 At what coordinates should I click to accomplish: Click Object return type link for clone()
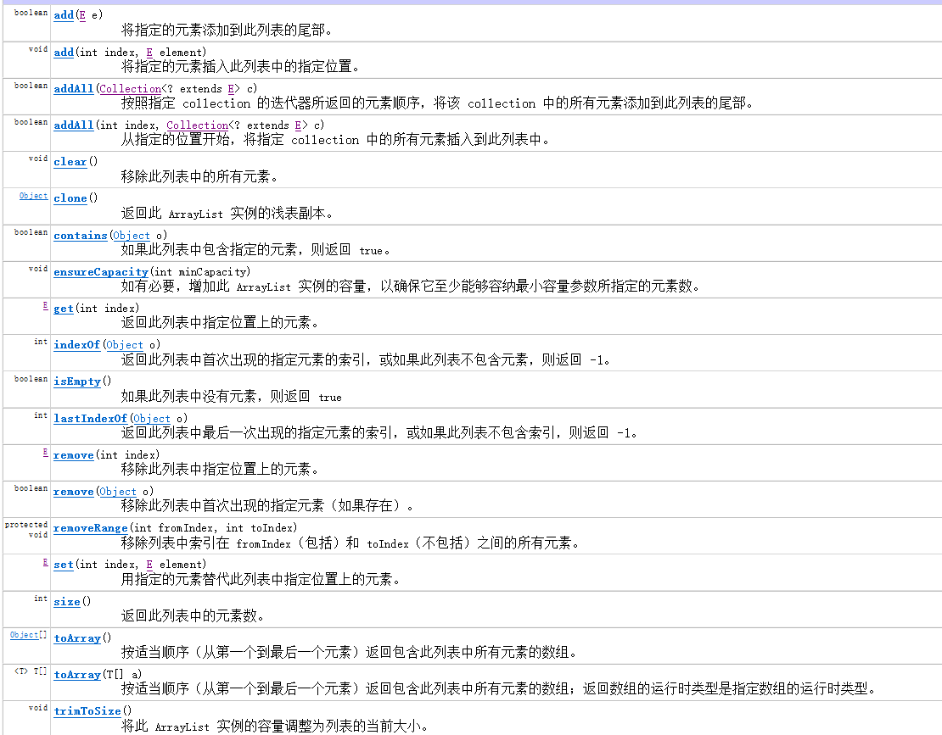point(33,196)
